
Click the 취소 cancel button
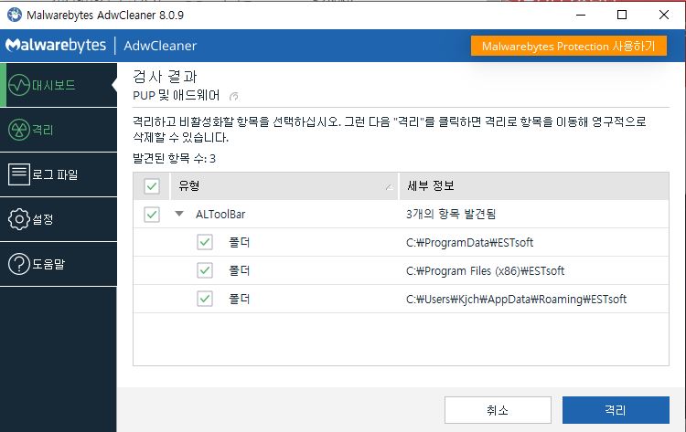[498, 410]
